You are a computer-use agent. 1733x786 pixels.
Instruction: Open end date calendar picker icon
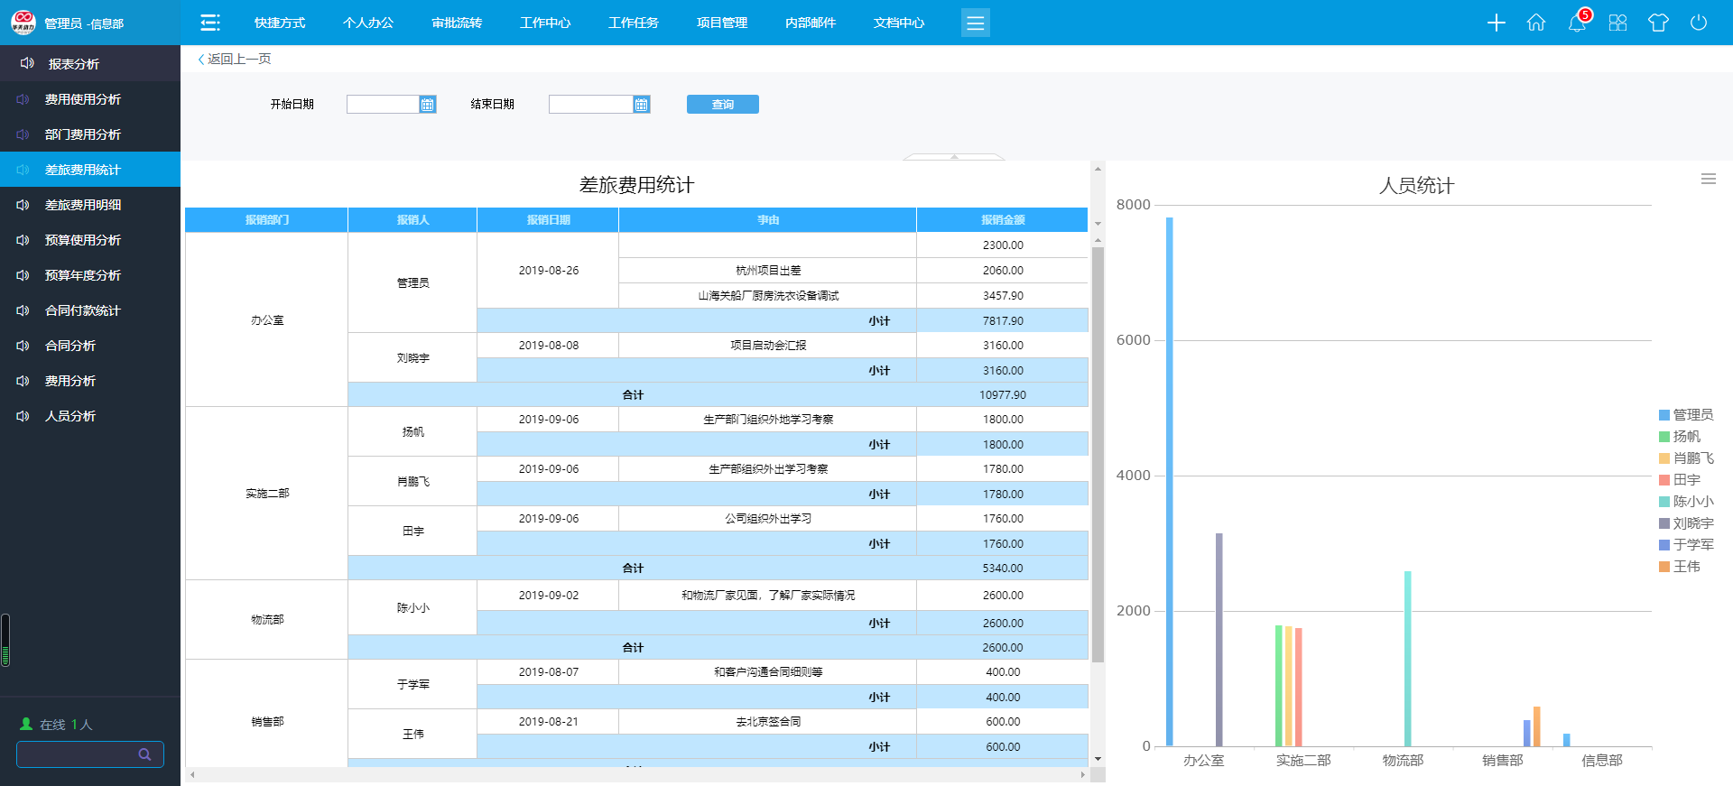641,105
